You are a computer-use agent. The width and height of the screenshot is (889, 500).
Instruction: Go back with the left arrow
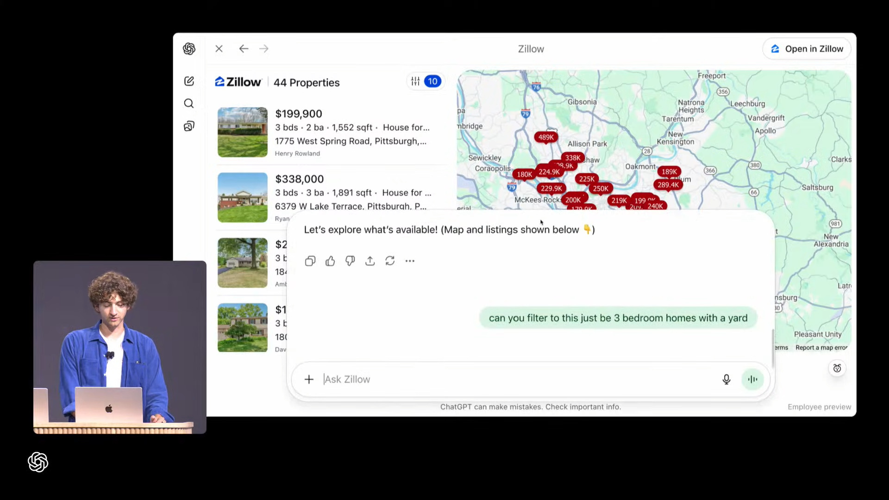click(244, 49)
